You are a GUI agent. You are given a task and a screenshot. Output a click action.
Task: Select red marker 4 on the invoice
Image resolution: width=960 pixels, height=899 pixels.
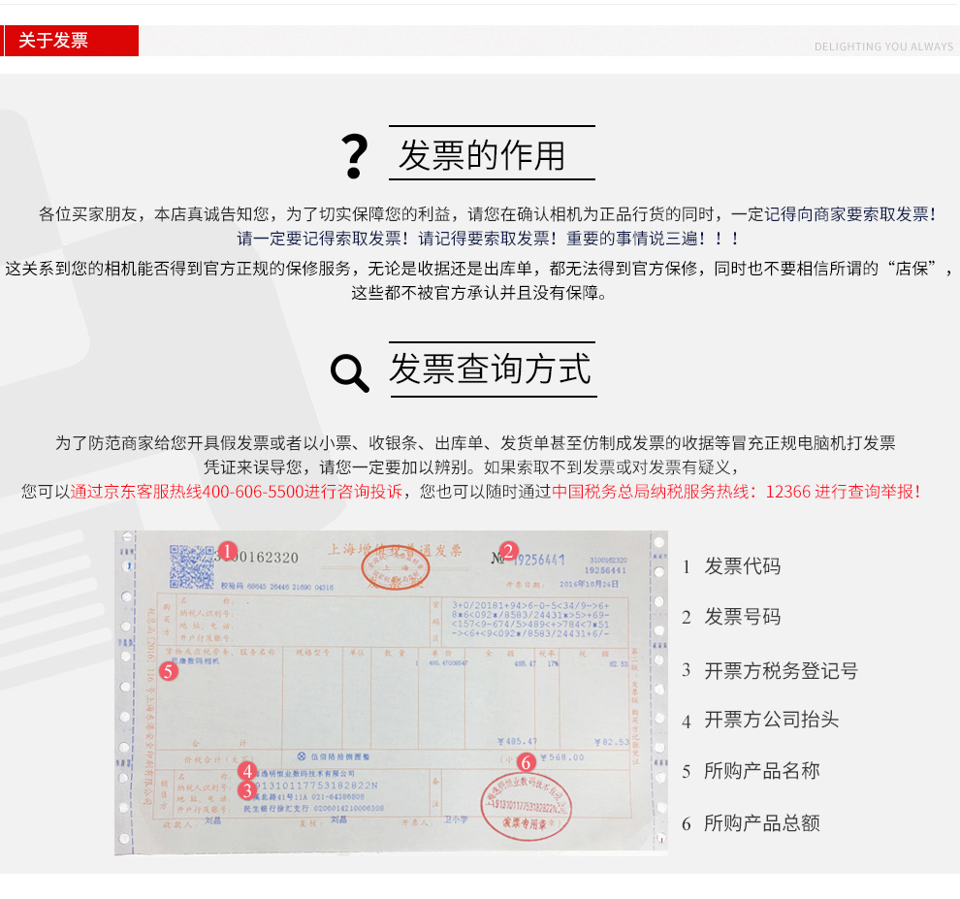(x=248, y=771)
